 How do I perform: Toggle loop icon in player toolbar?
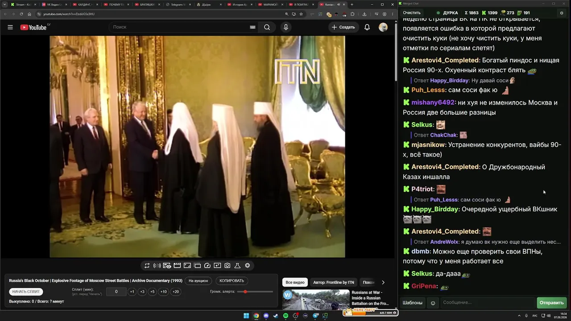tap(147, 266)
